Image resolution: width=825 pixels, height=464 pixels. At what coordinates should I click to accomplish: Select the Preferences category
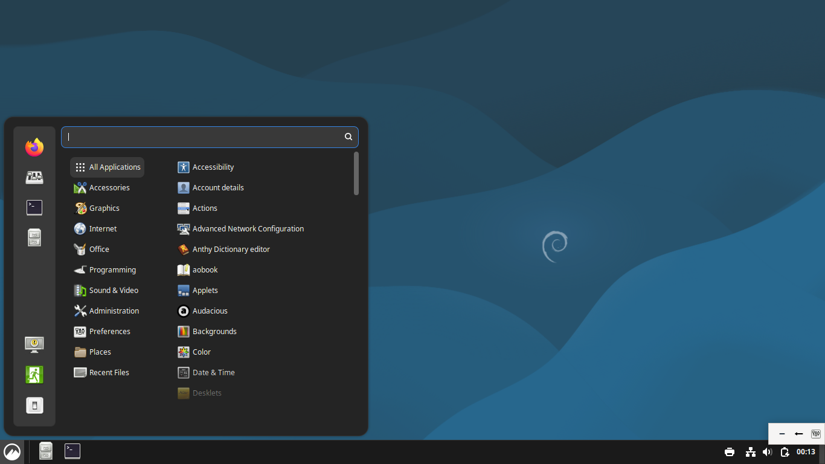(109, 331)
